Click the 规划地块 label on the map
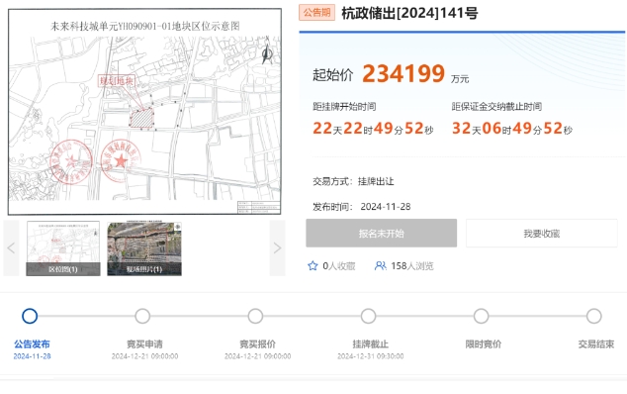 tap(117, 81)
